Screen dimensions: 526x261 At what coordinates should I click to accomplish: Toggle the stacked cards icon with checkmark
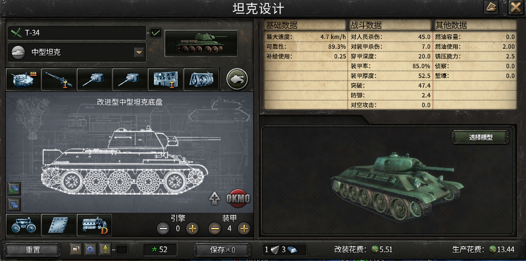pos(15,189)
